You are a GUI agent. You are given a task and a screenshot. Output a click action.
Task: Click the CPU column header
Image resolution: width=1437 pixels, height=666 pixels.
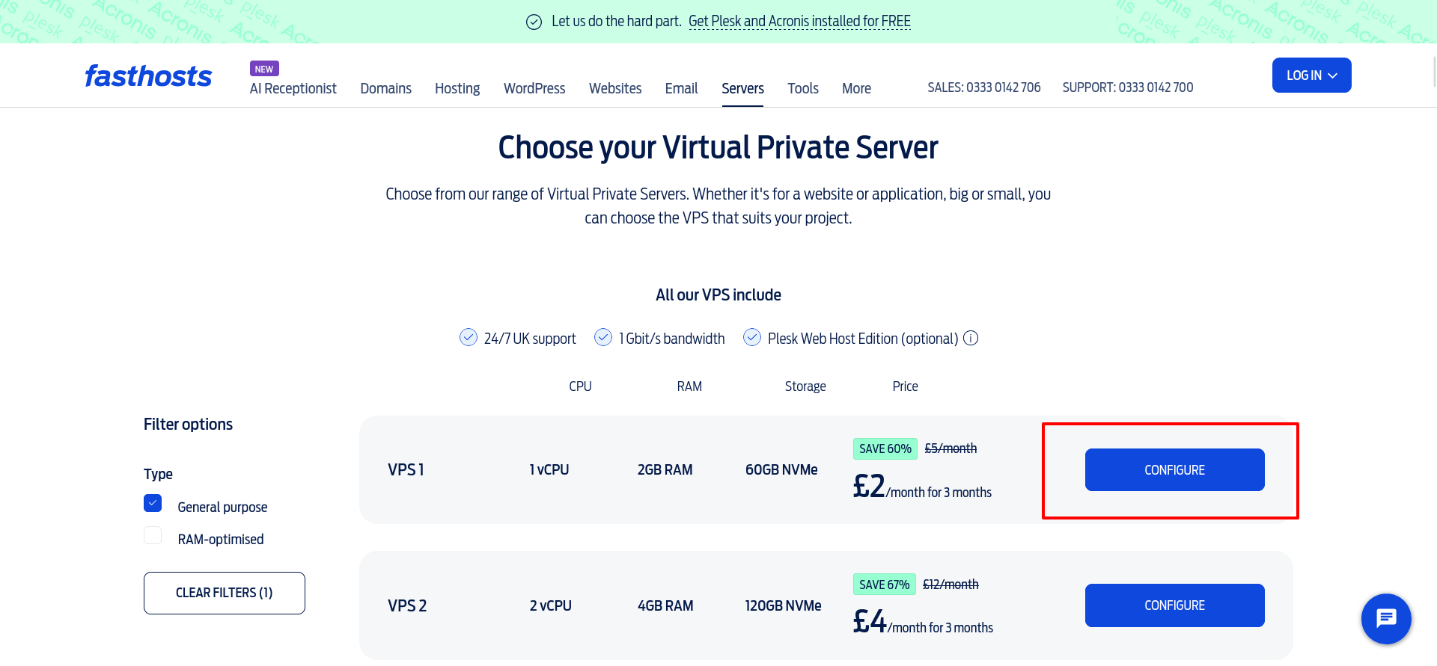pos(580,386)
